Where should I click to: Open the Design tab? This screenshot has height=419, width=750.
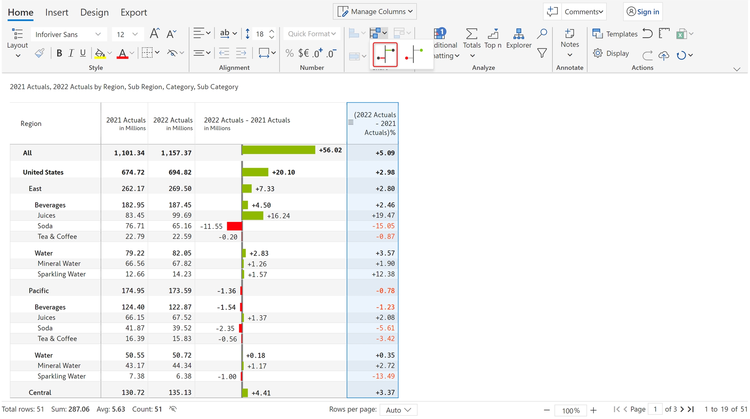point(94,12)
